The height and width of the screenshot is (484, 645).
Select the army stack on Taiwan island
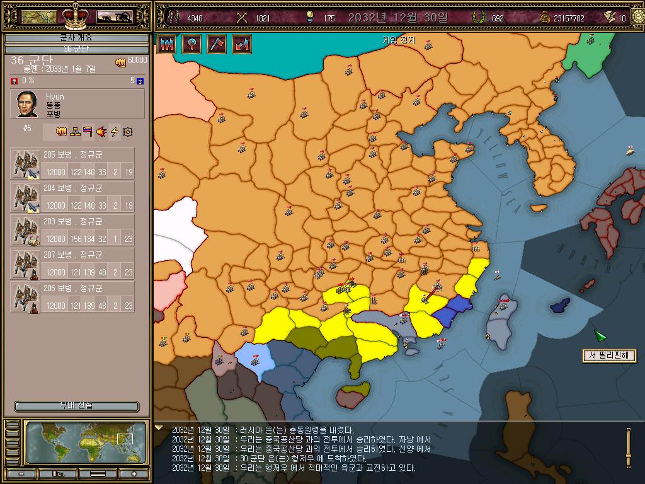(503, 305)
